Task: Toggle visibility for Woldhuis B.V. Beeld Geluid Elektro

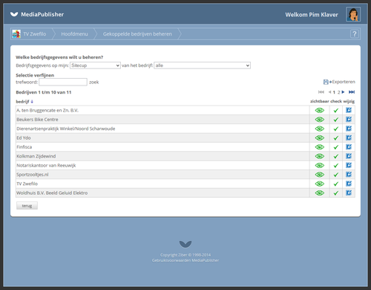Action: (320, 193)
